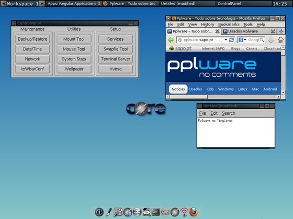
Task: Start Terminal Server setup
Action: click(116, 59)
